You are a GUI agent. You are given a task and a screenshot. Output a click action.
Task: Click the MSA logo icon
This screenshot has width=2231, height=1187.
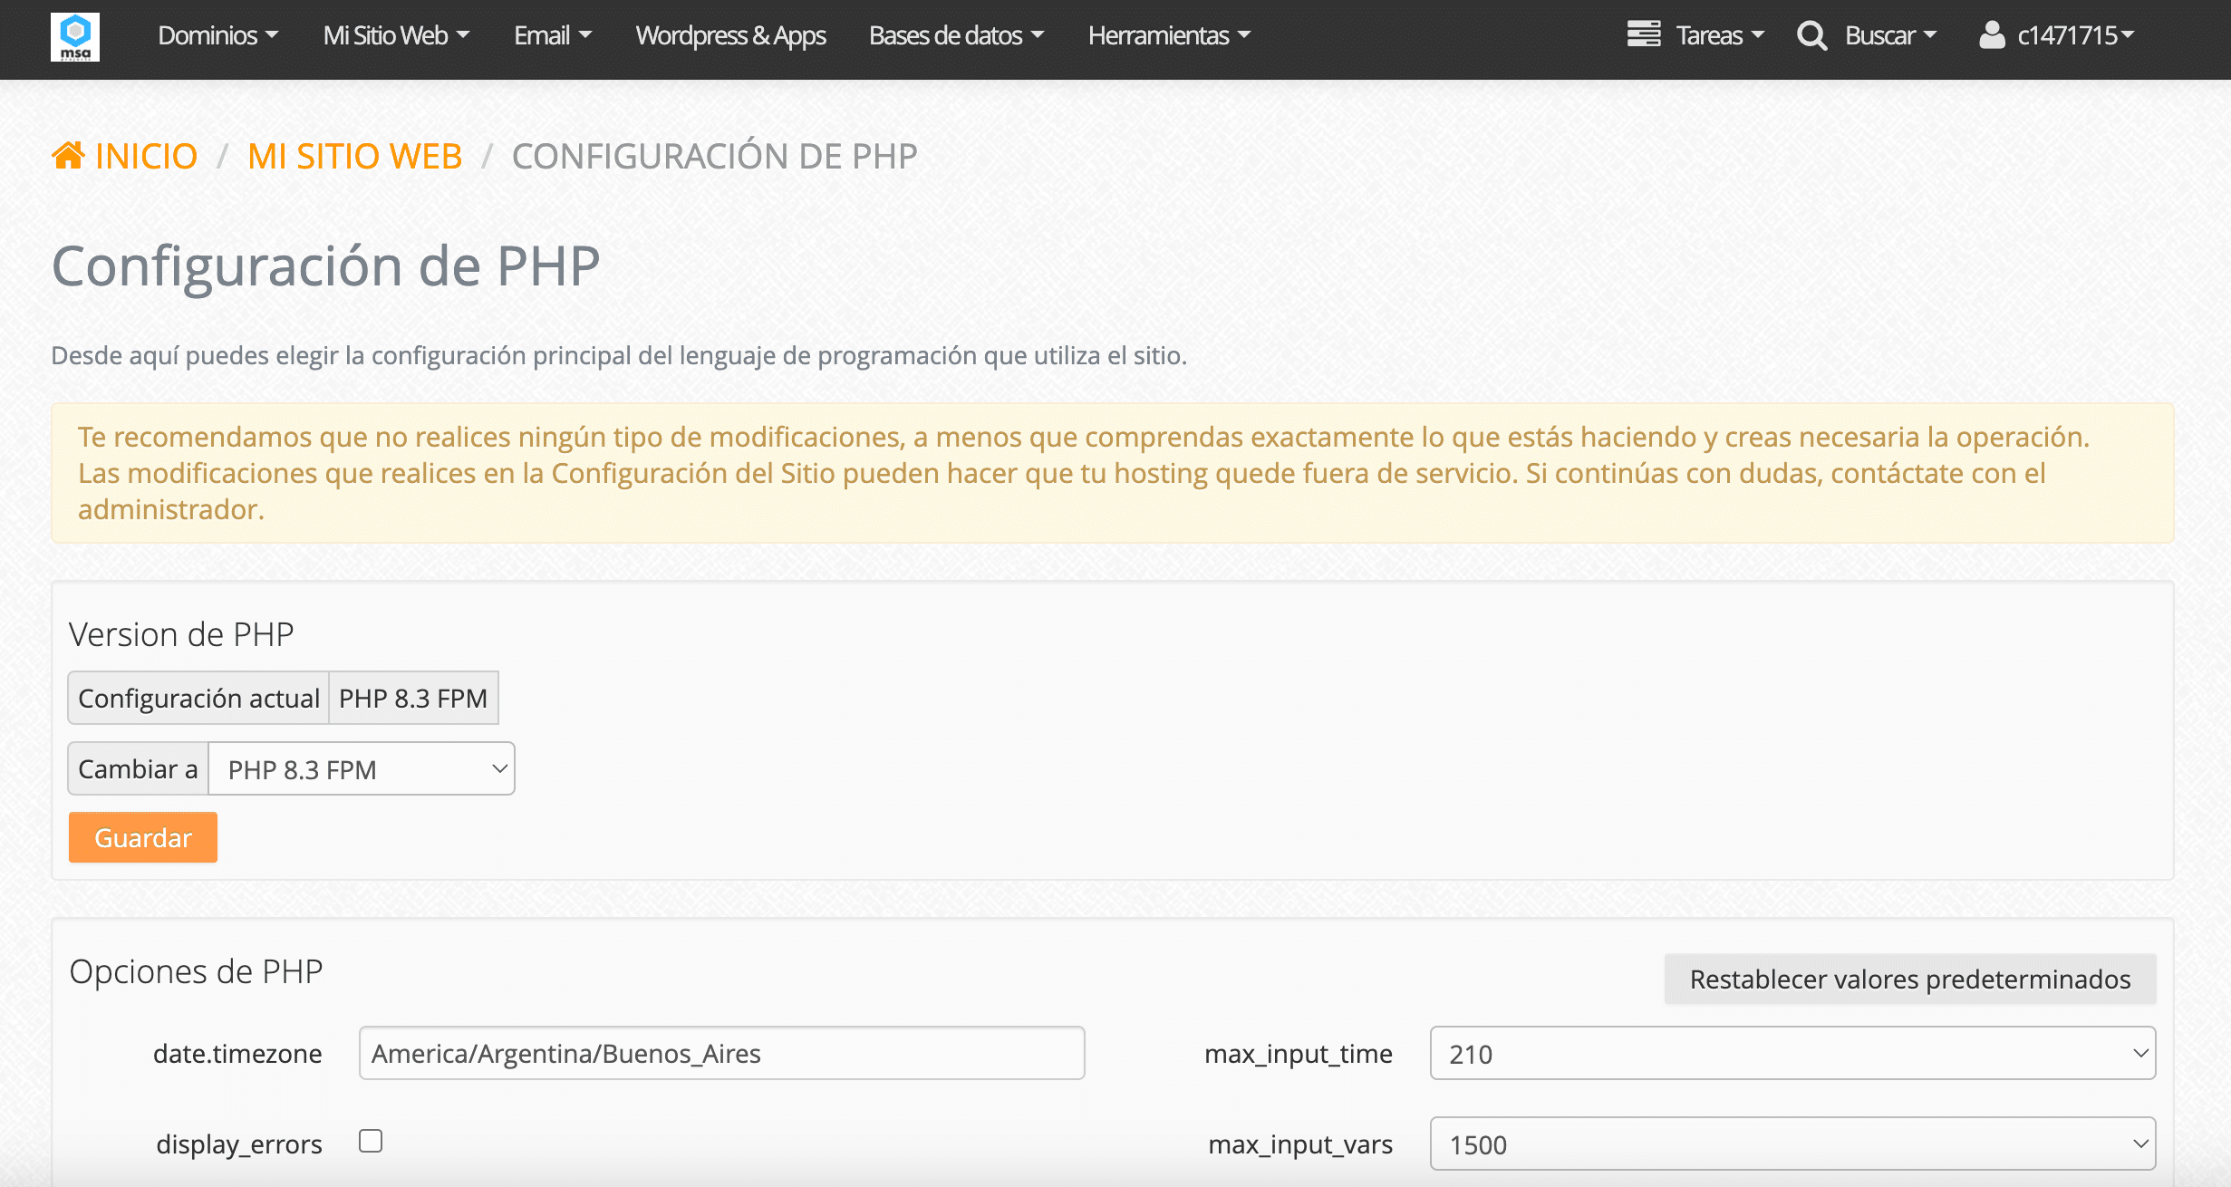[75, 36]
